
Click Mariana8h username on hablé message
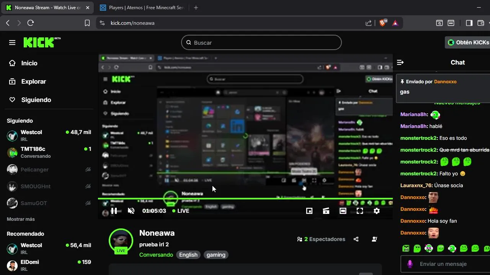[x=414, y=126]
